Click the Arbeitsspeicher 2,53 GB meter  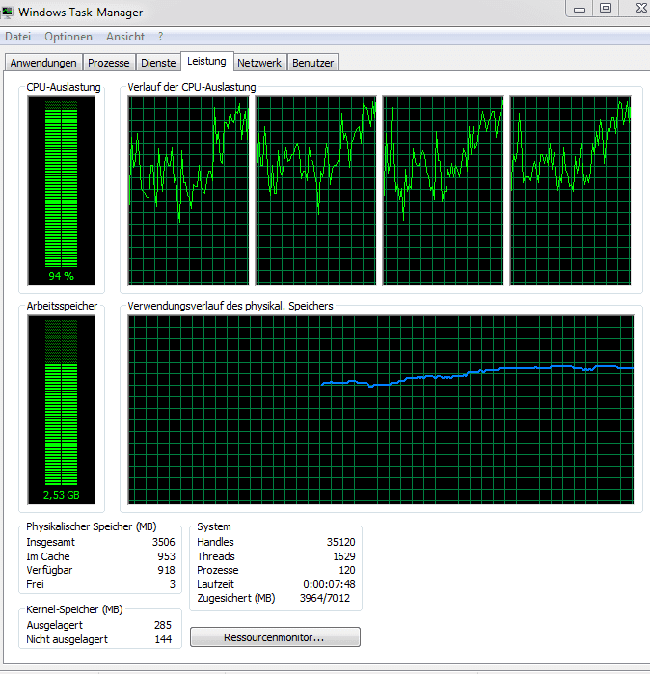(61, 410)
